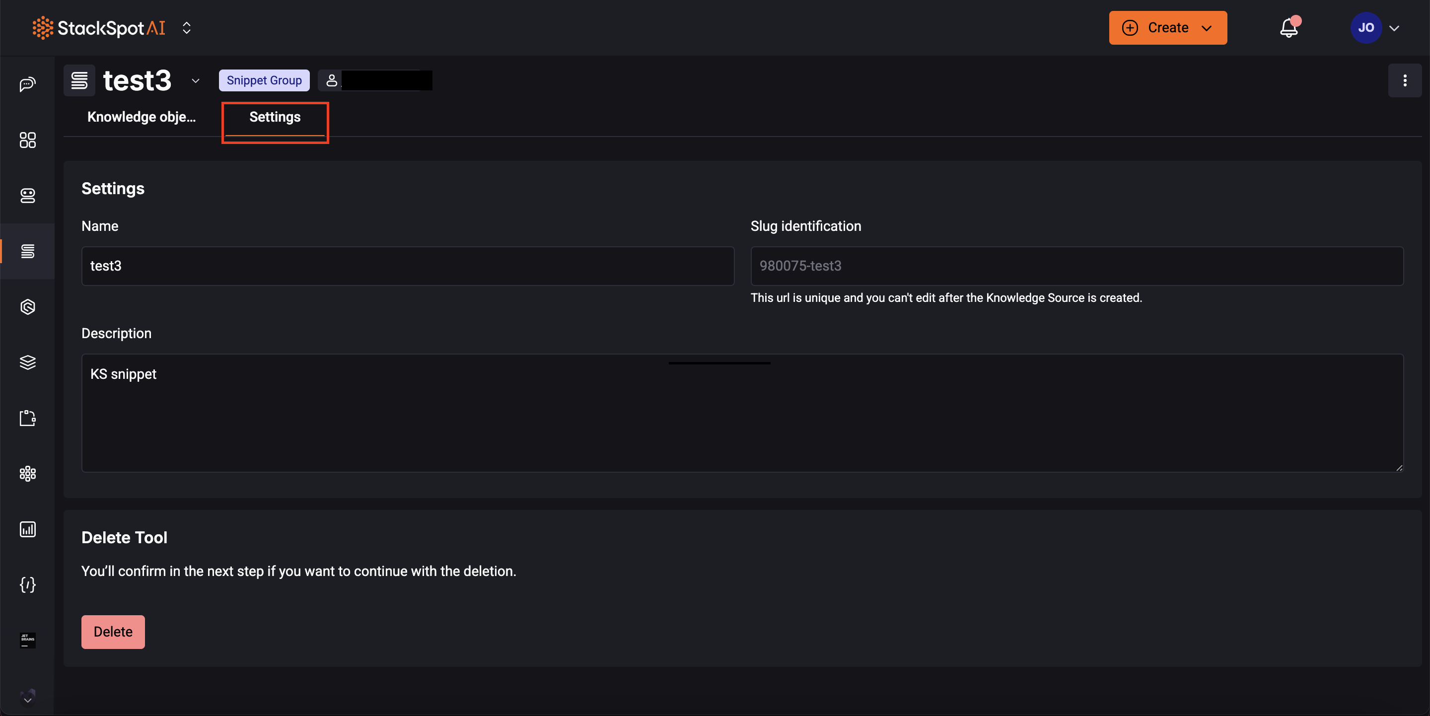The width and height of the screenshot is (1430, 716).
Task: Expand the test3 title dropdown chevron
Action: (196, 81)
